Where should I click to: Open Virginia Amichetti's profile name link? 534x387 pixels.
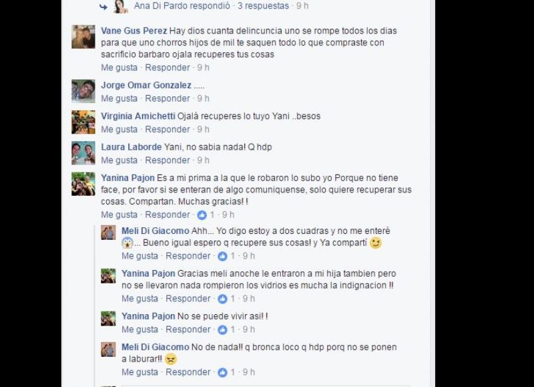tap(138, 116)
